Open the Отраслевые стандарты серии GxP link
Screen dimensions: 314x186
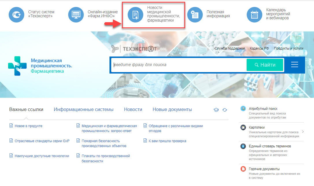42,141
